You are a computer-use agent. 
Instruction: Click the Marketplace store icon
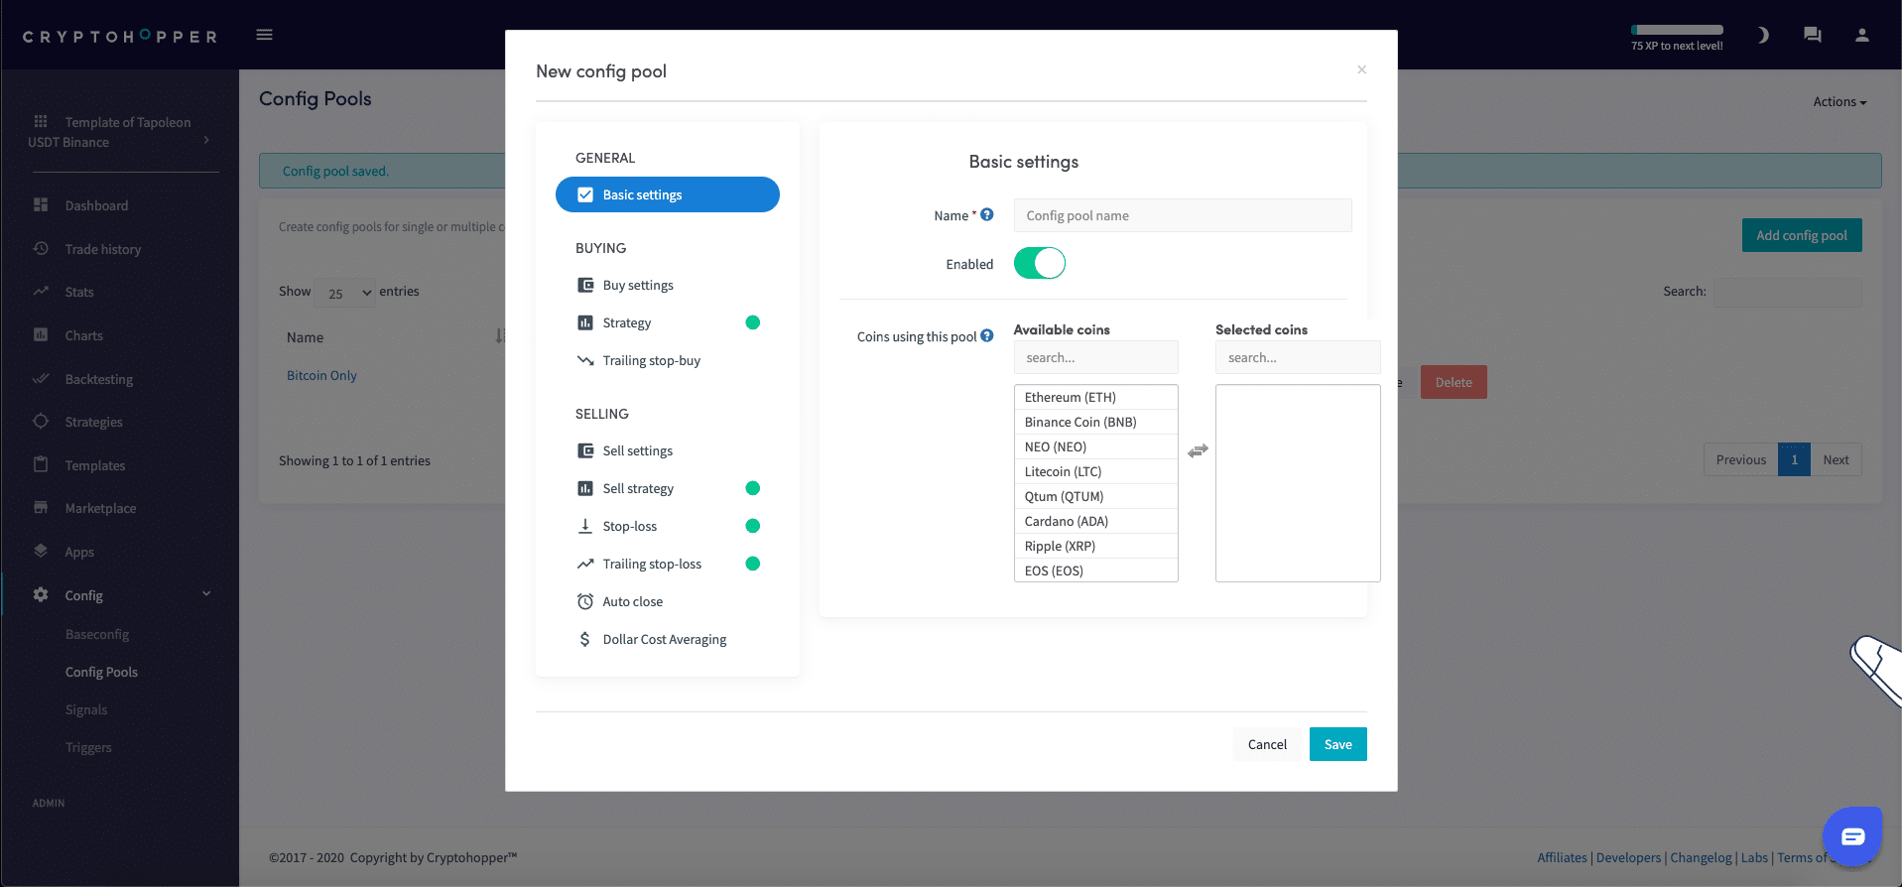coord(41,507)
